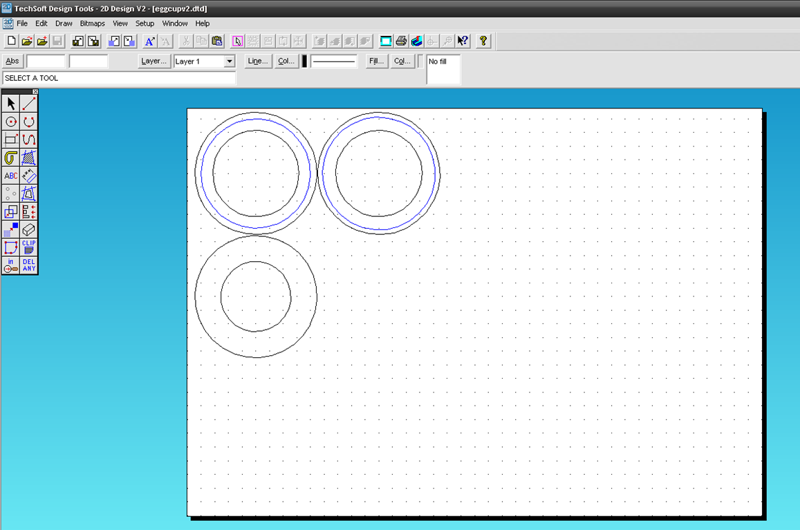Screen dimensions: 800x530
Task: Open the Draw menu
Action: (63, 23)
